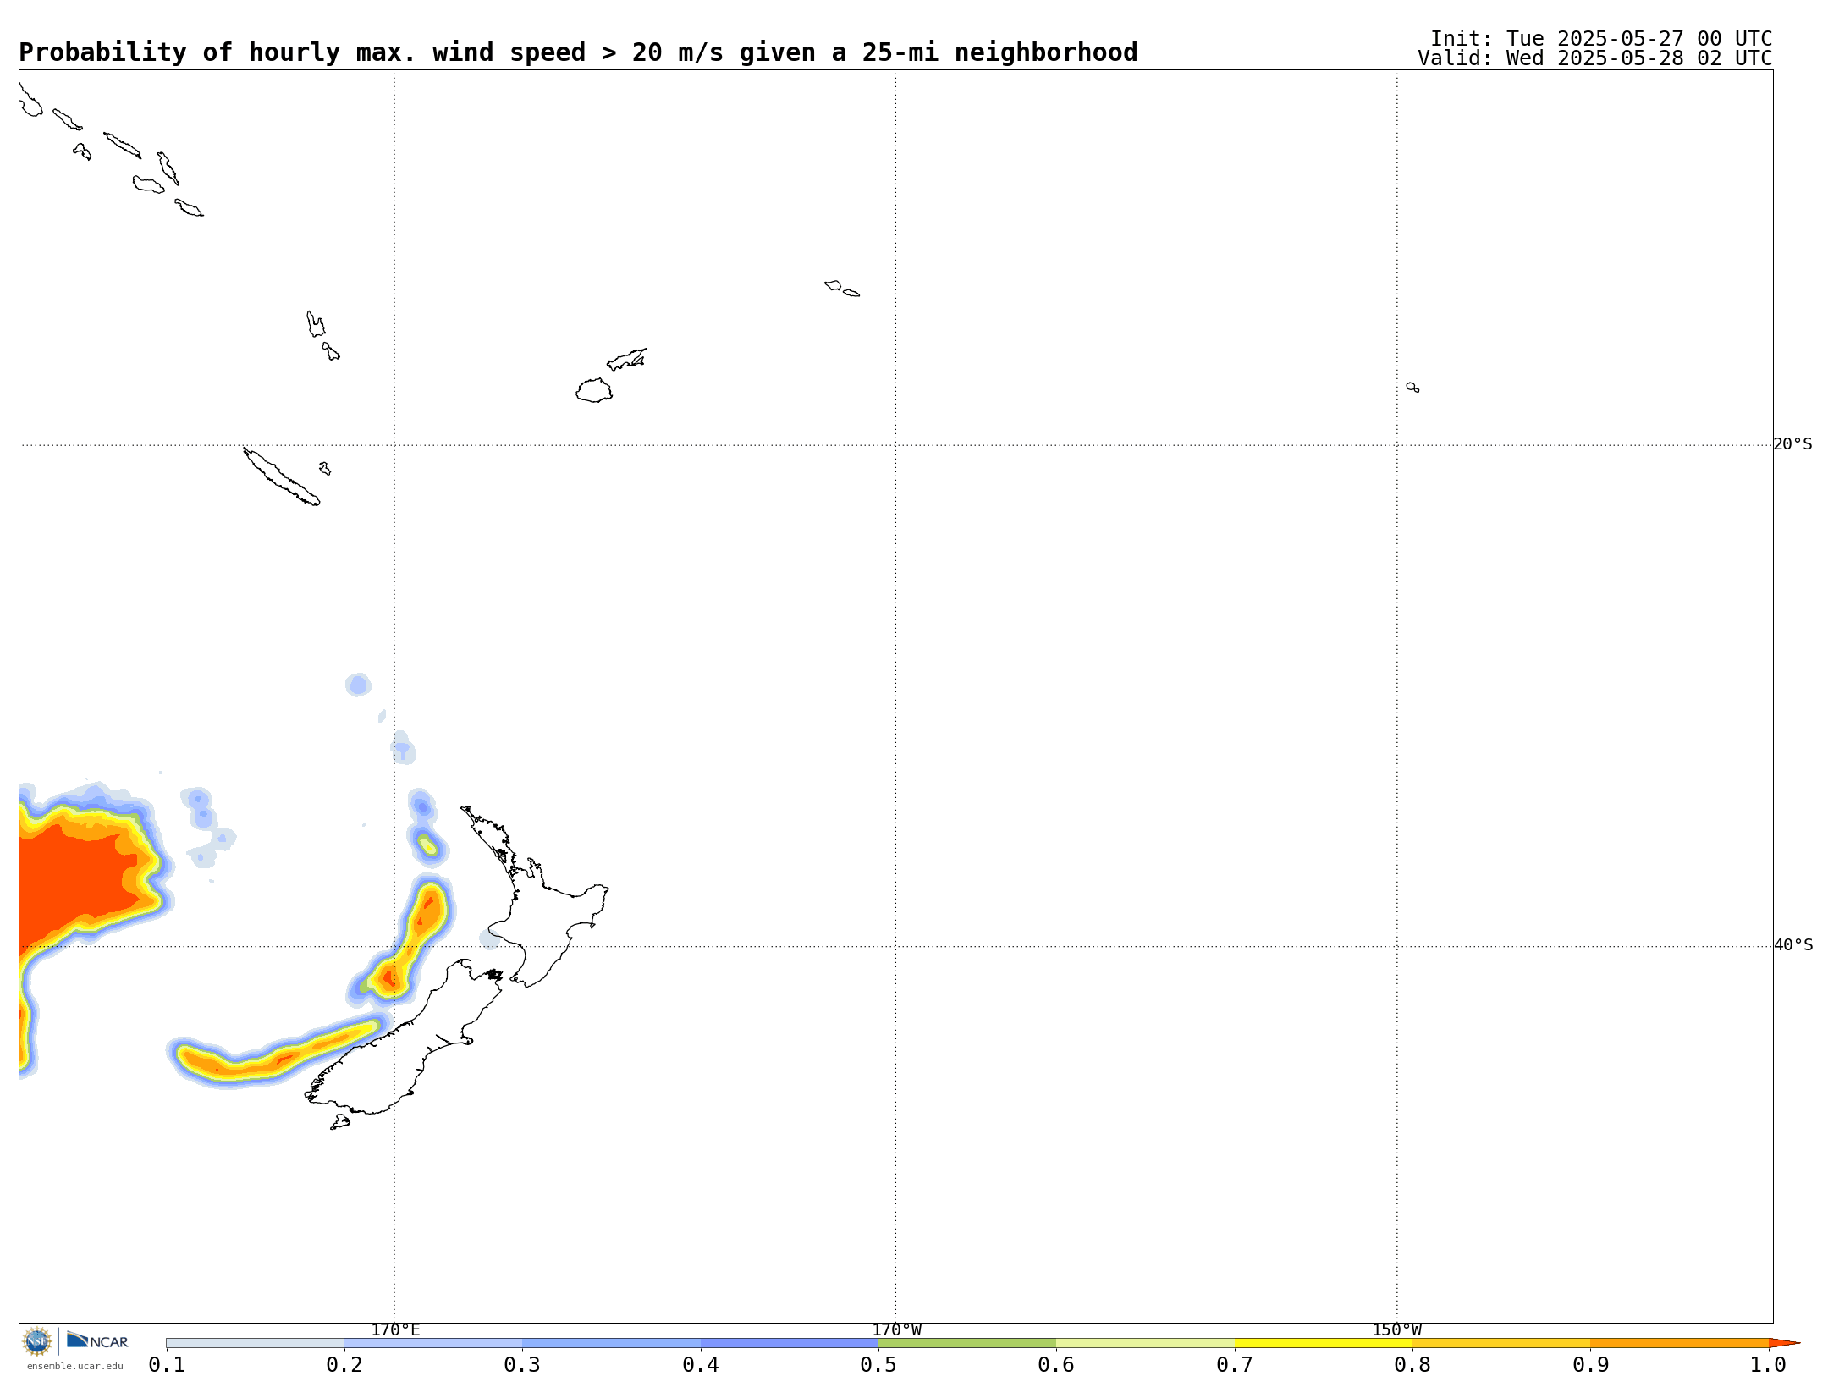
Task: Click the 170°W longitude label
Action: pos(896,1330)
